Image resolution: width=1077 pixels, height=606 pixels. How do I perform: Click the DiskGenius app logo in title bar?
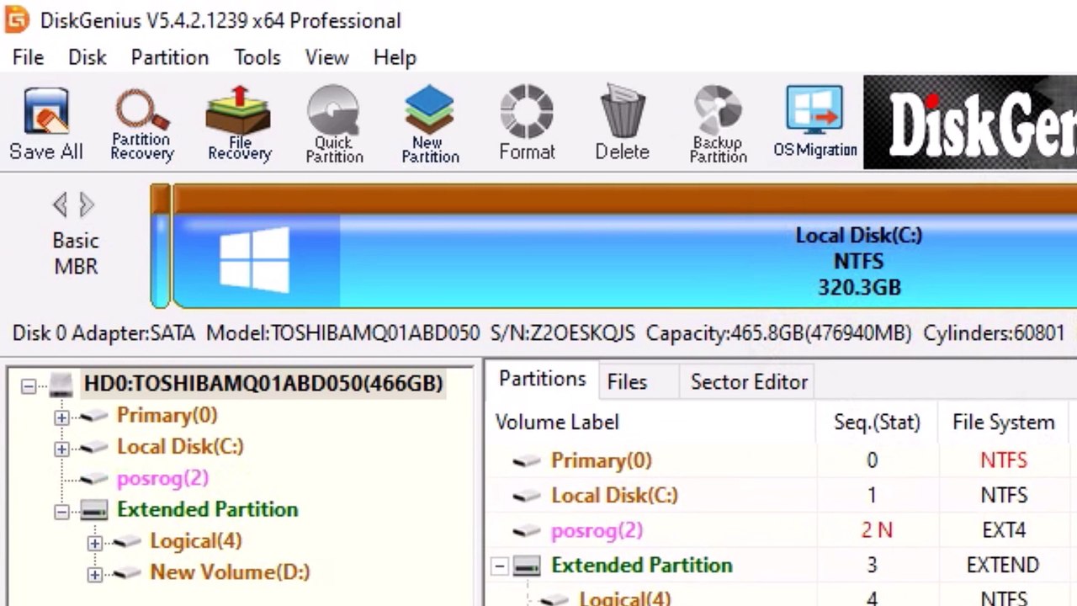17,19
